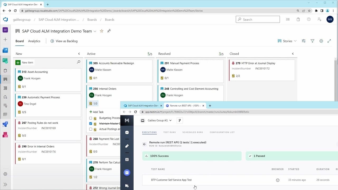Open galileogroup breadcrumb link
This screenshot has width=338, height=190.
[22, 20]
